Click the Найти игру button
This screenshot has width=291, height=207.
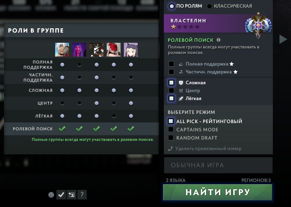click(x=218, y=192)
